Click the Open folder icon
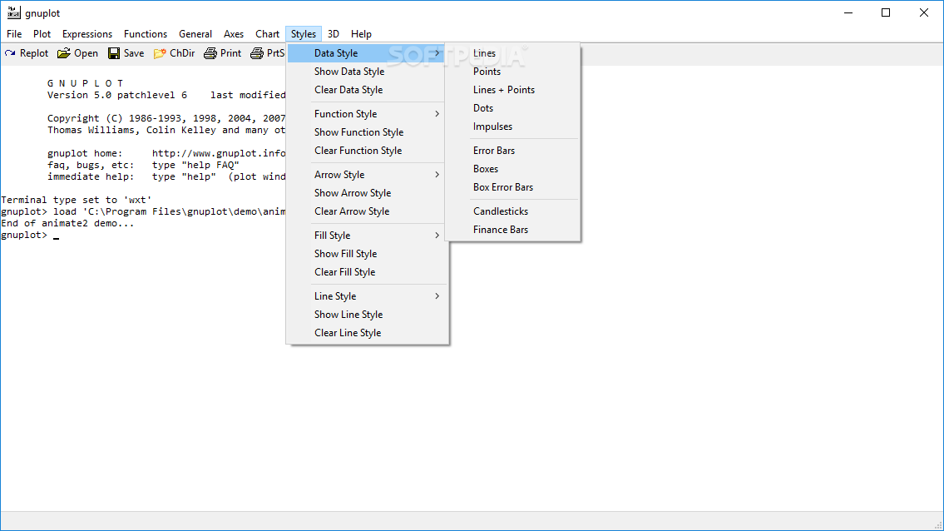This screenshot has height=531, width=944. point(64,53)
